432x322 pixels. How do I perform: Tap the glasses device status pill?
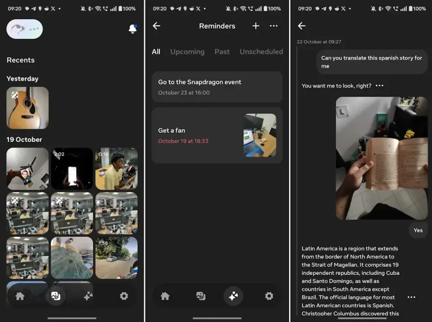[24, 29]
